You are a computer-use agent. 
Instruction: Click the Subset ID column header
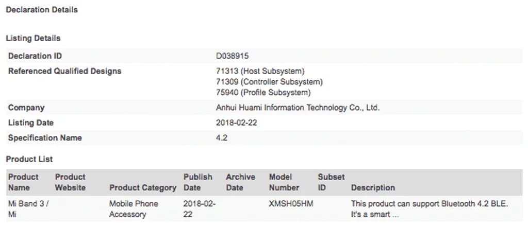pos(331,182)
